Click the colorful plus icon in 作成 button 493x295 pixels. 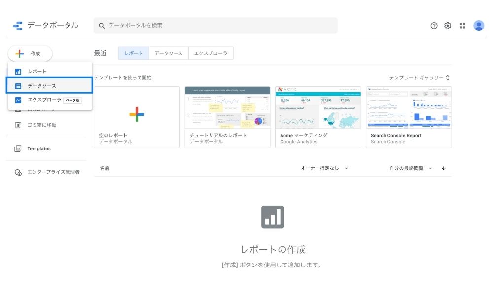[20, 54]
